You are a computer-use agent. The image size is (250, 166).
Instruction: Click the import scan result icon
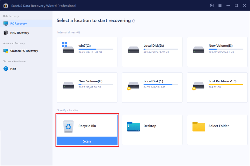(x=212, y=5)
